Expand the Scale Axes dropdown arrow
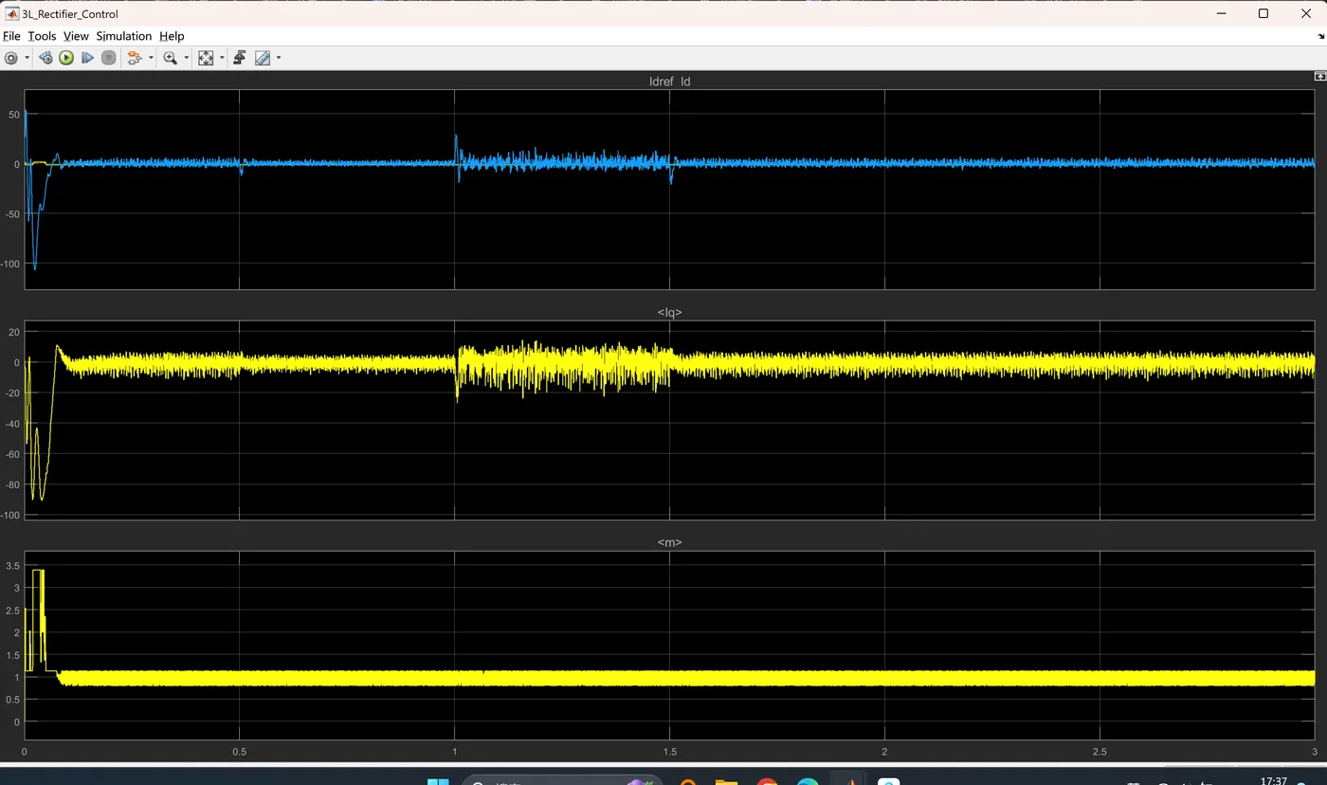Viewport: 1327px width, 785px height. [222, 58]
